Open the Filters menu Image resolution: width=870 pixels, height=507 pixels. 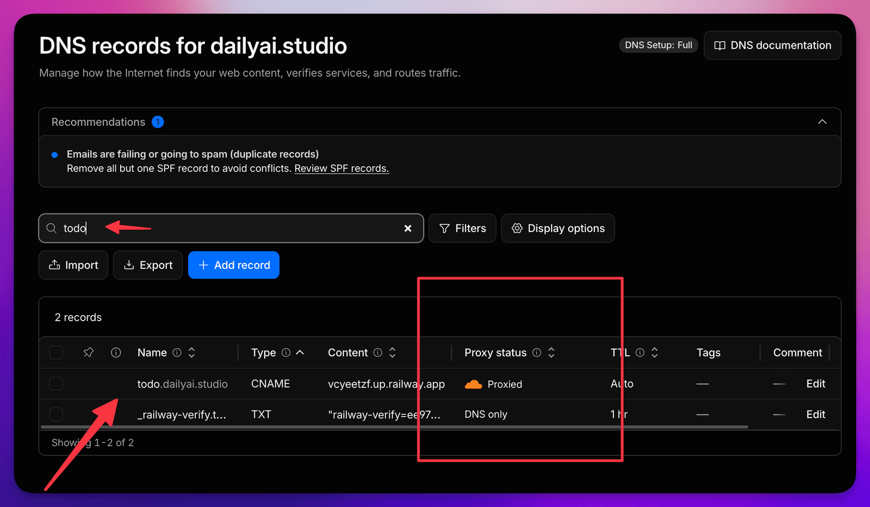[x=462, y=228]
